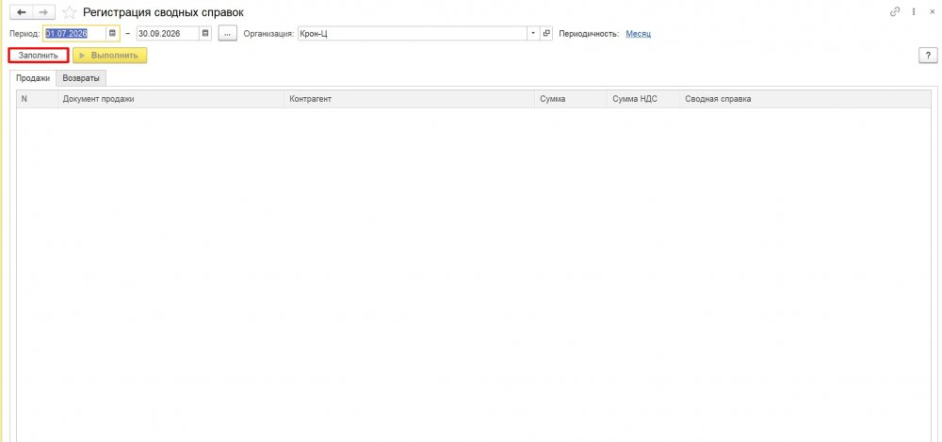Expand the Организация dropdown list
This screenshot has height=442, width=942.
coord(533,34)
